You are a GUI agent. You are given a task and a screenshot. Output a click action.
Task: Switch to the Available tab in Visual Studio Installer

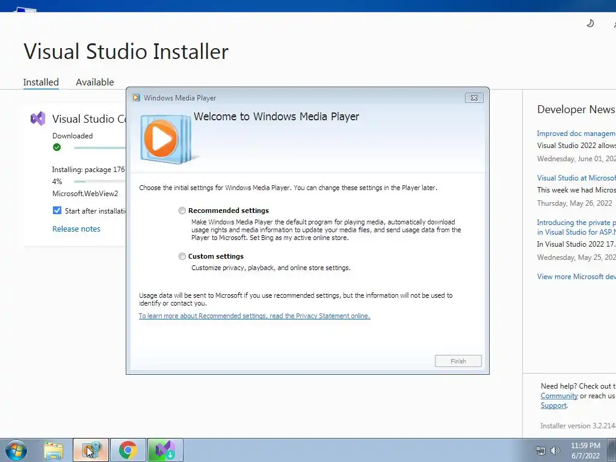pyautogui.click(x=94, y=82)
